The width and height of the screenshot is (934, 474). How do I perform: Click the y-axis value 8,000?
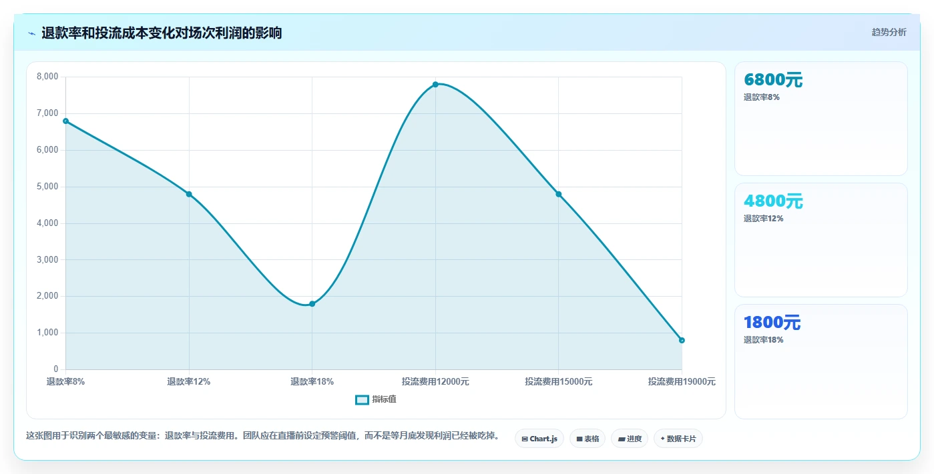click(47, 77)
